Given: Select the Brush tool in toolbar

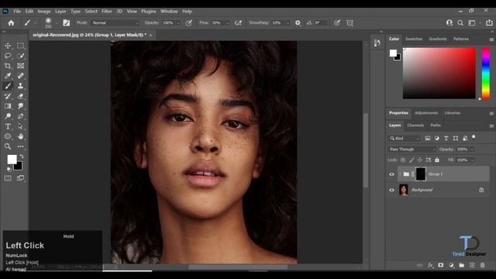Looking at the screenshot, I should coord(8,86).
